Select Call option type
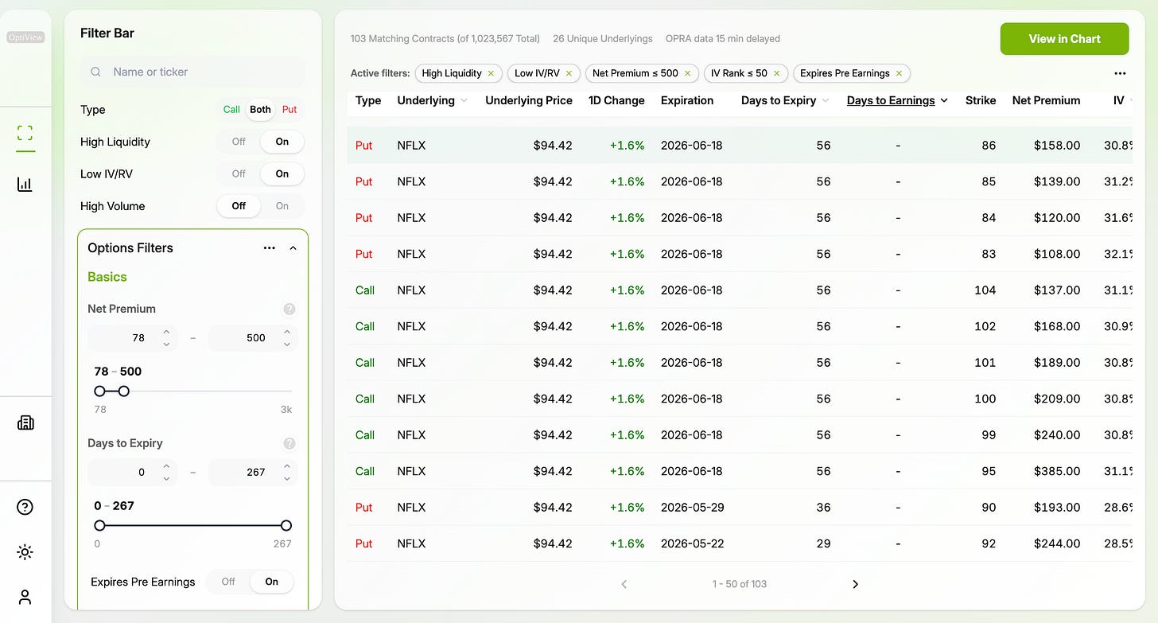The height and width of the screenshot is (623, 1158). tap(231, 110)
